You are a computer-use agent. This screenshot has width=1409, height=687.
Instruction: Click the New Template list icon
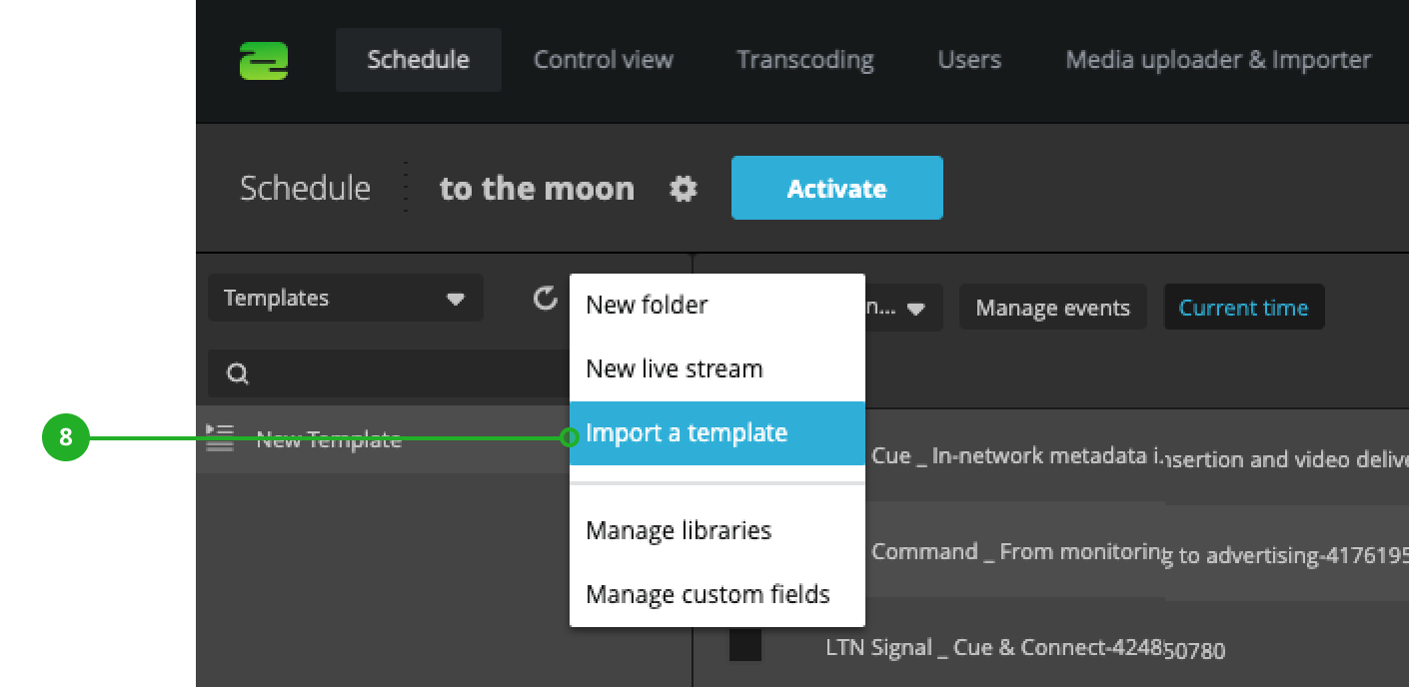[220, 438]
